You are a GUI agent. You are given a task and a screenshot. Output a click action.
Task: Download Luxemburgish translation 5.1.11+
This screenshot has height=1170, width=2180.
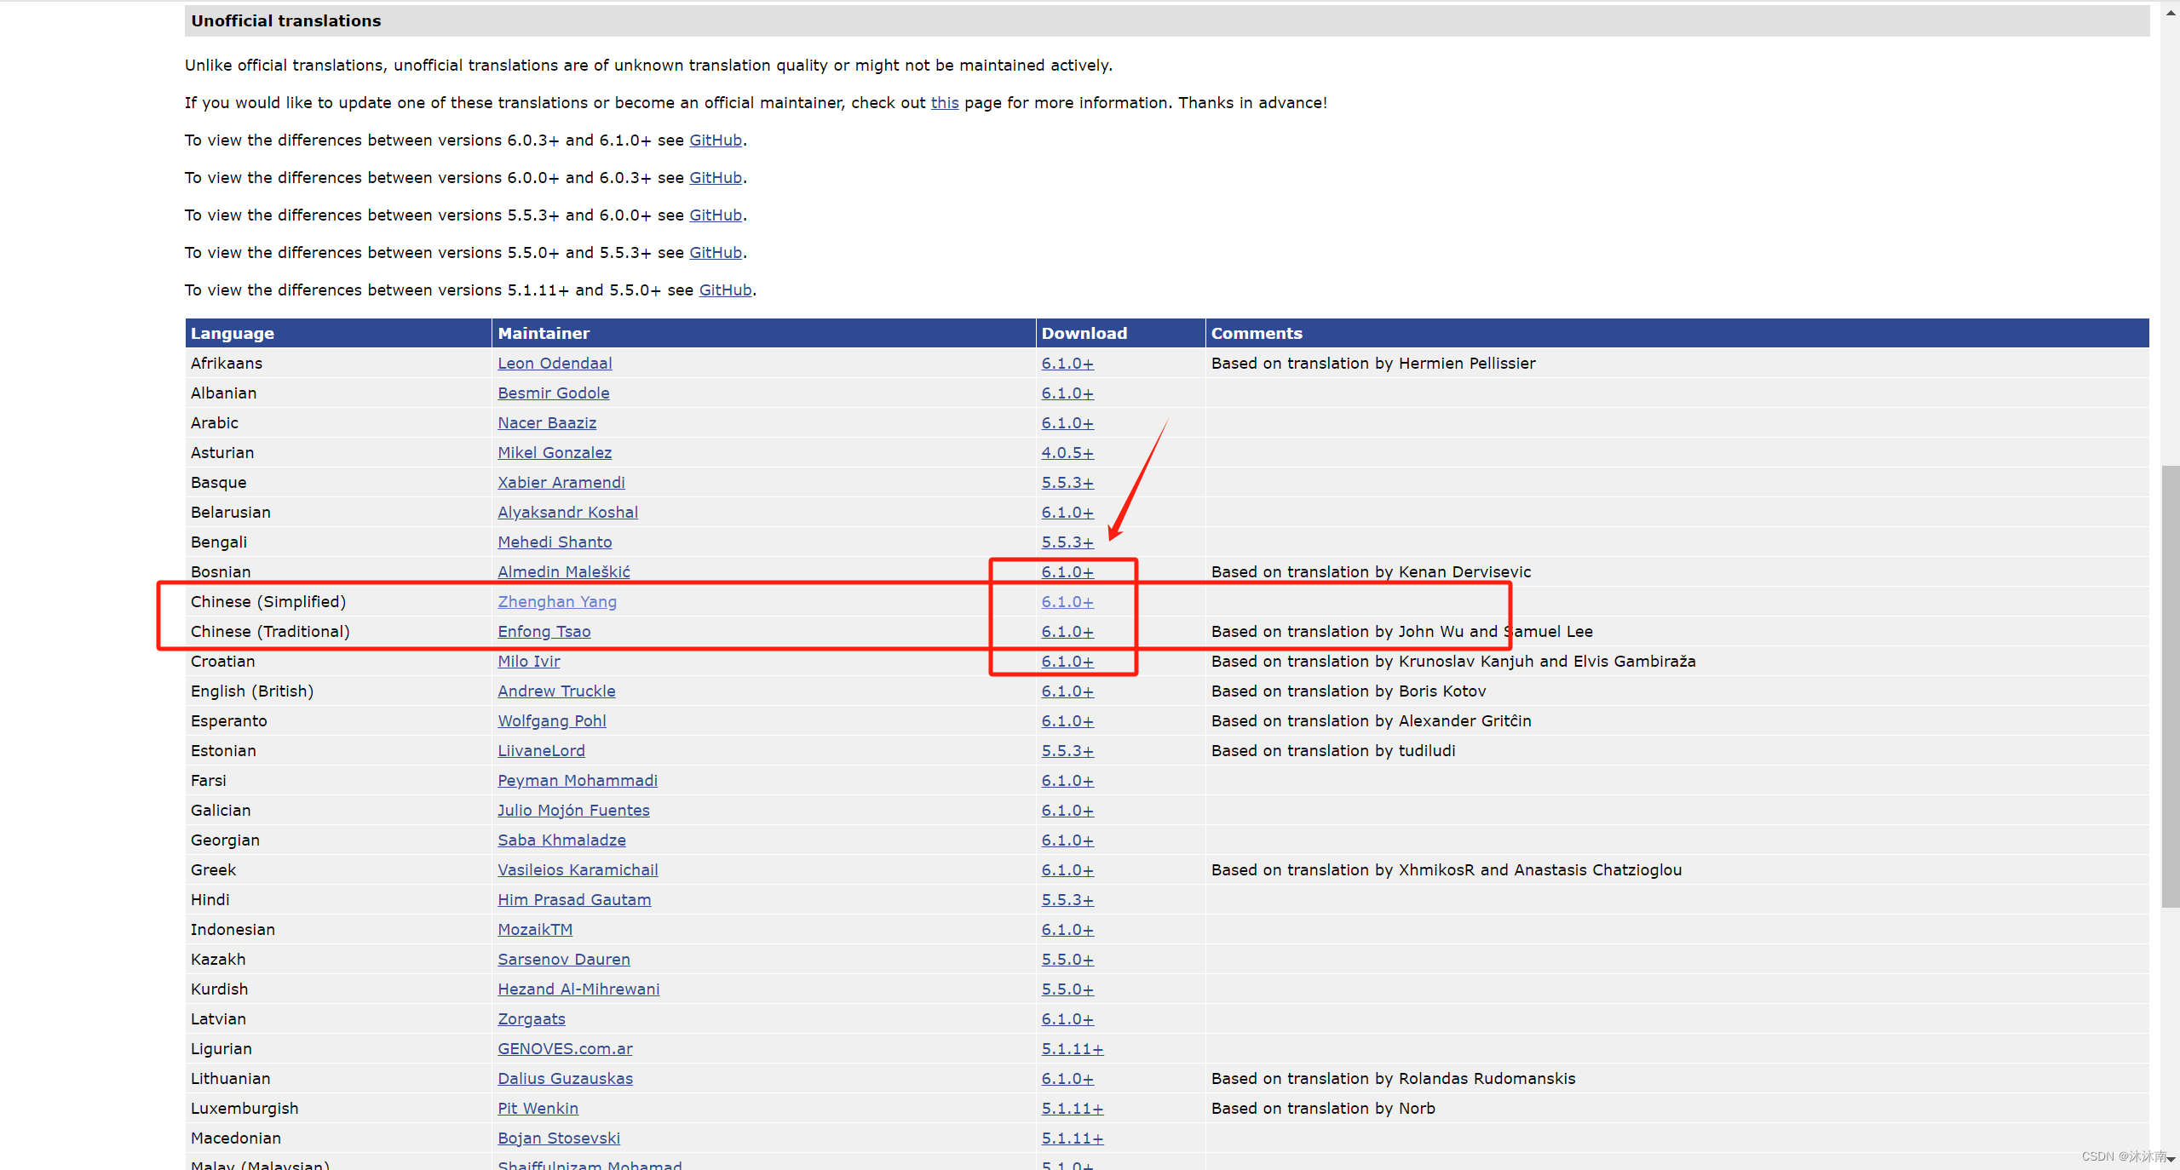[1072, 1109]
